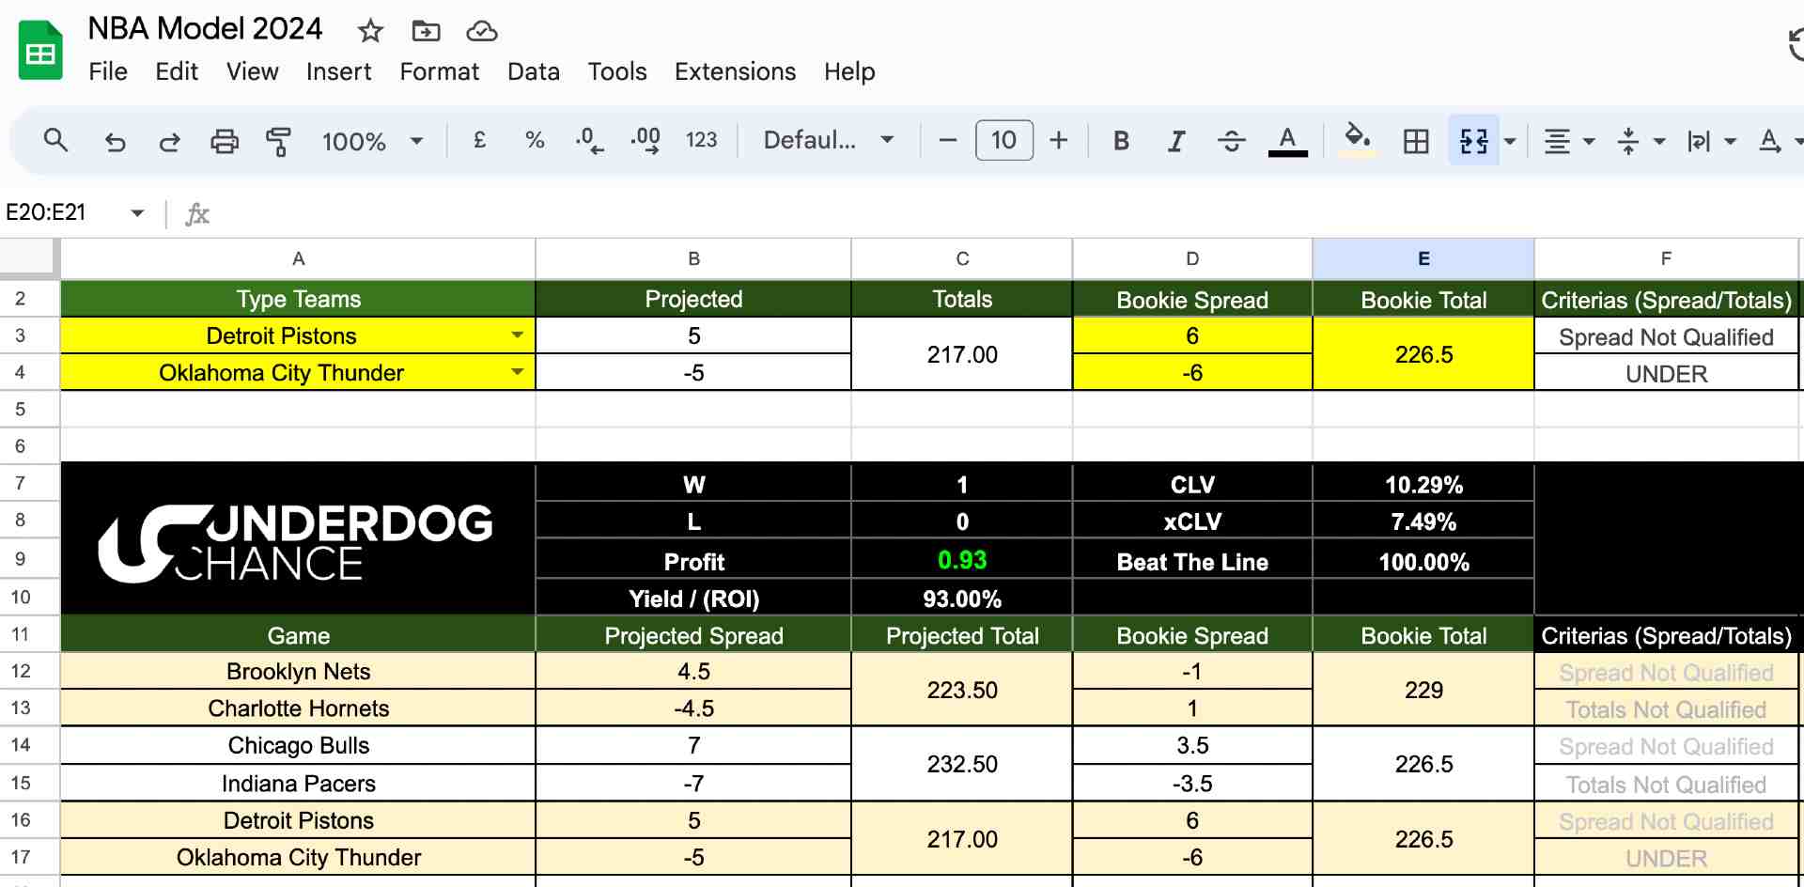The height and width of the screenshot is (887, 1804).
Task: Open vertical align dropdown
Action: (1640, 141)
